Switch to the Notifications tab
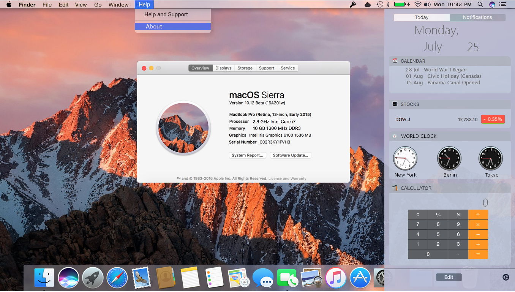Viewport: 515px width, 292px height. click(477, 17)
